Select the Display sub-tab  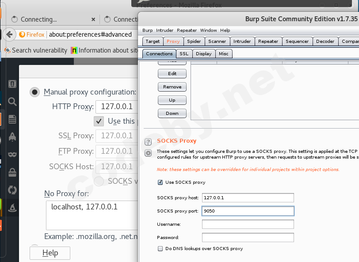coord(204,54)
